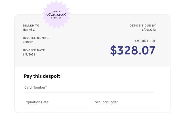Click the deposit due date 6/20/2023
The width and height of the screenshot is (185, 113).
pos(149,30)
